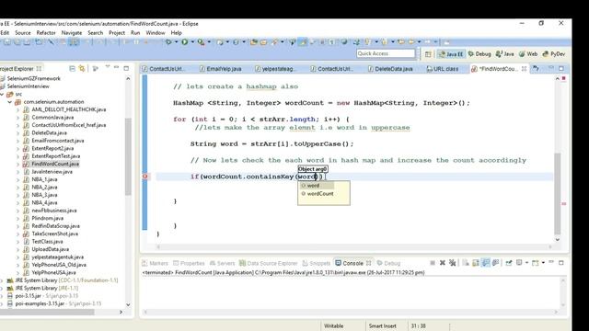
Task: Collapse the com.selenium.automation package
Action: pos(10,102)
